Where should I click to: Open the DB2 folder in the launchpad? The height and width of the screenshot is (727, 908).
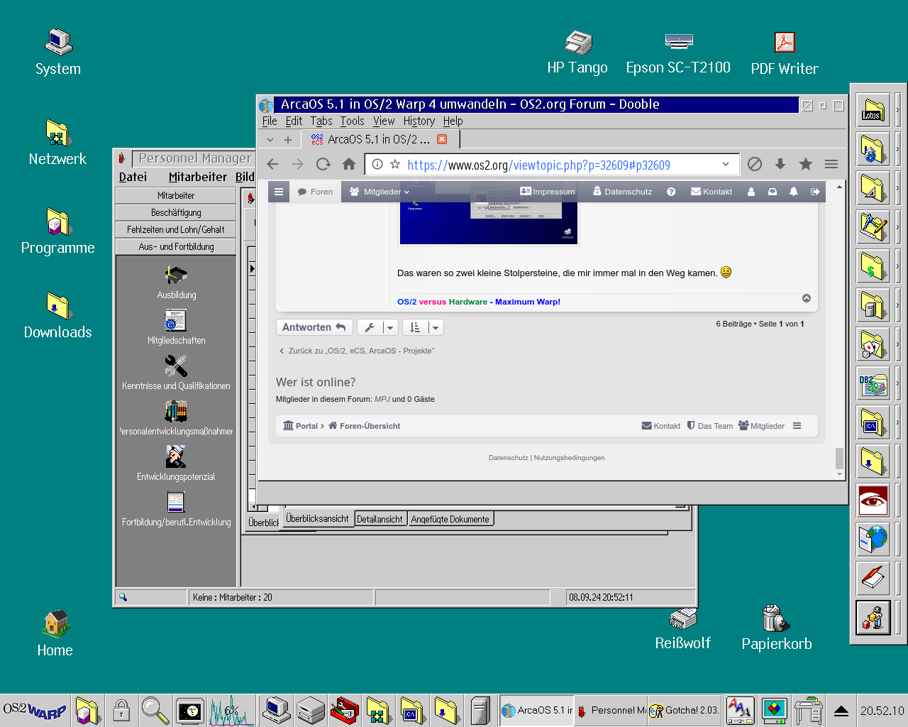click(873, 384)
